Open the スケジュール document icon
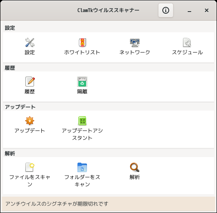Image resolution: width=217 pixels, height=213 pixels. point(187,43)
